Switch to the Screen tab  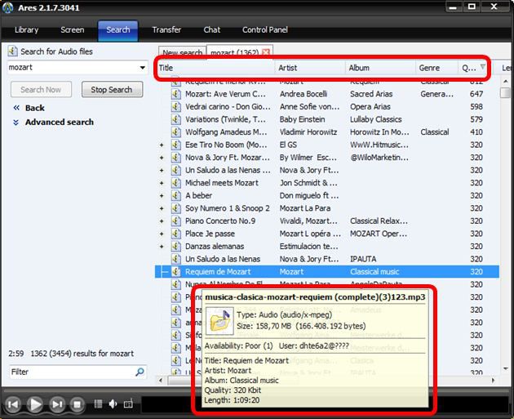tap(73, 30)
